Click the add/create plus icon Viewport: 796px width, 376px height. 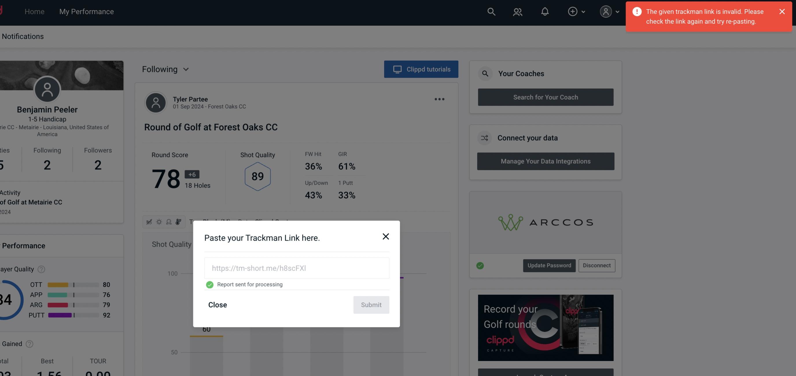coord(572,11)
